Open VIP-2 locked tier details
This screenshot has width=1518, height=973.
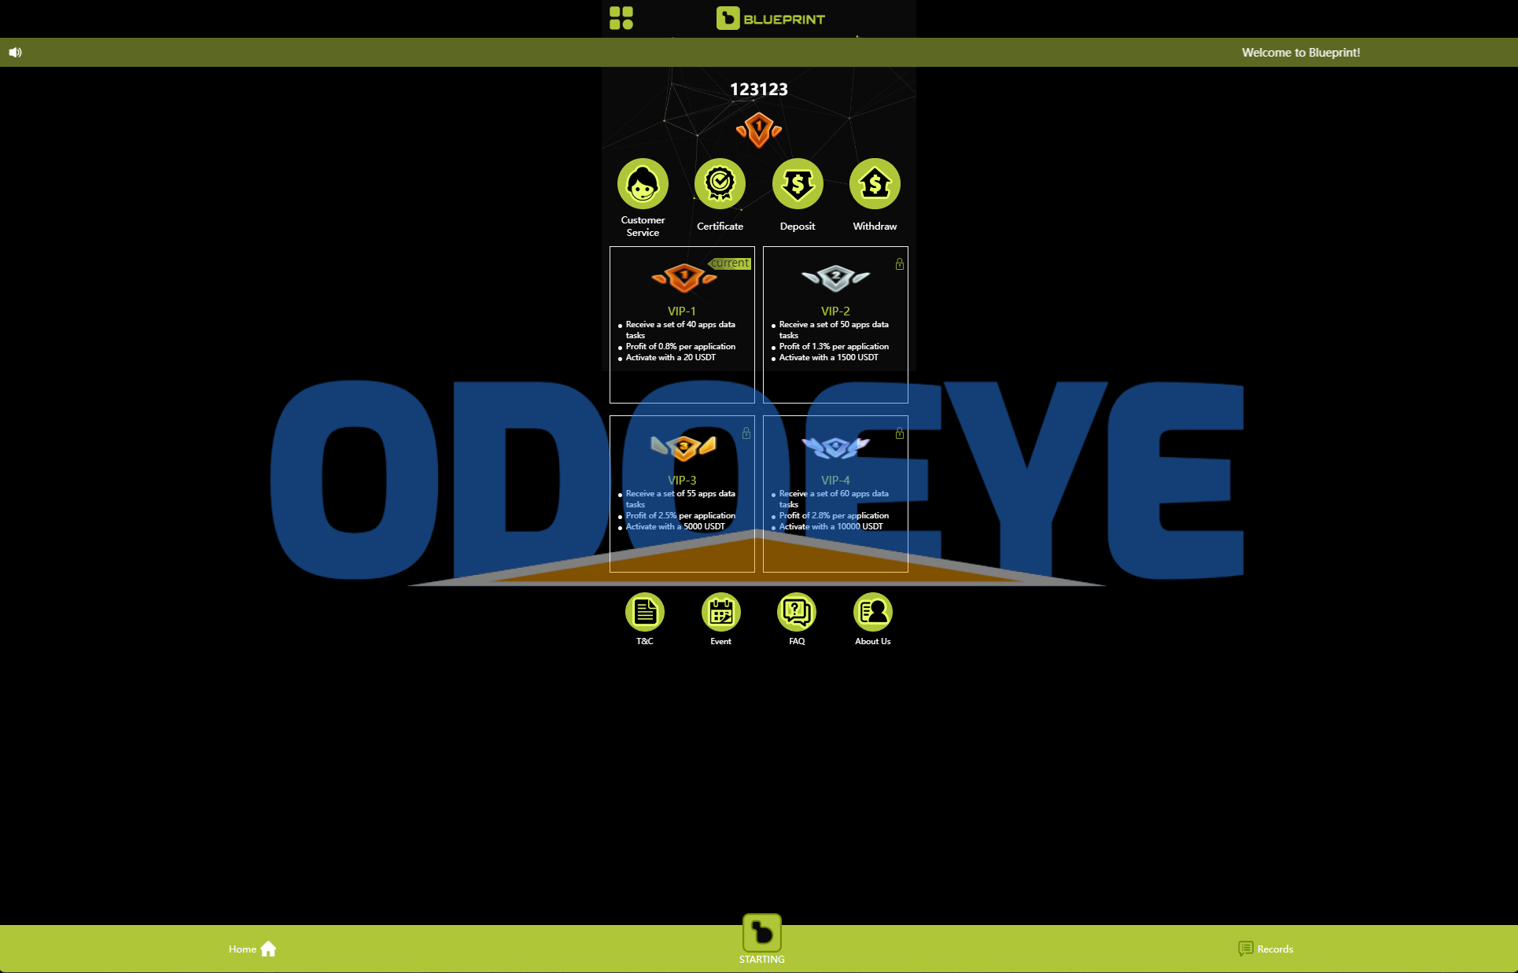coord(835,321)
